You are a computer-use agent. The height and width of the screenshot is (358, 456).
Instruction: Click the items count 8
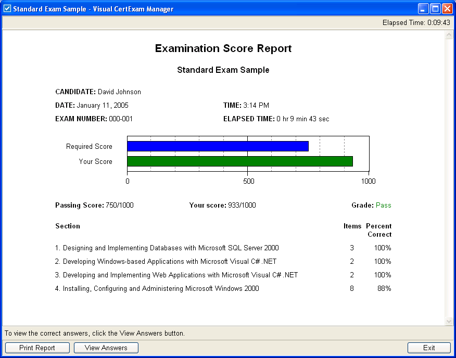351,288
